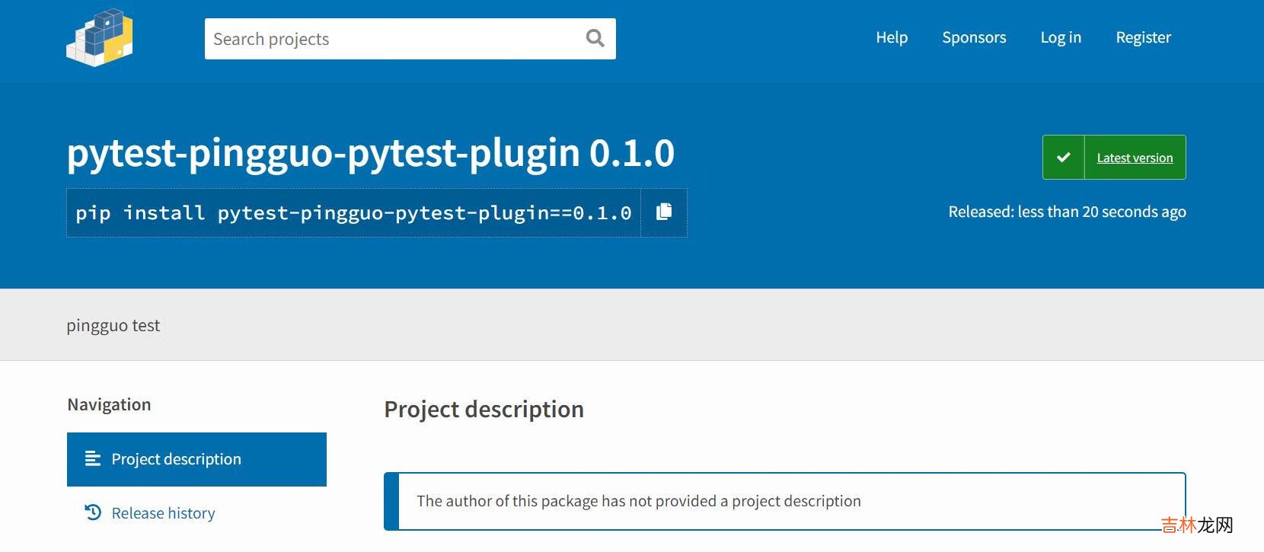The width and height of the screenshot is (1264, 552).
Task: Go to the Sponsors page
Action: coord(974,37)
